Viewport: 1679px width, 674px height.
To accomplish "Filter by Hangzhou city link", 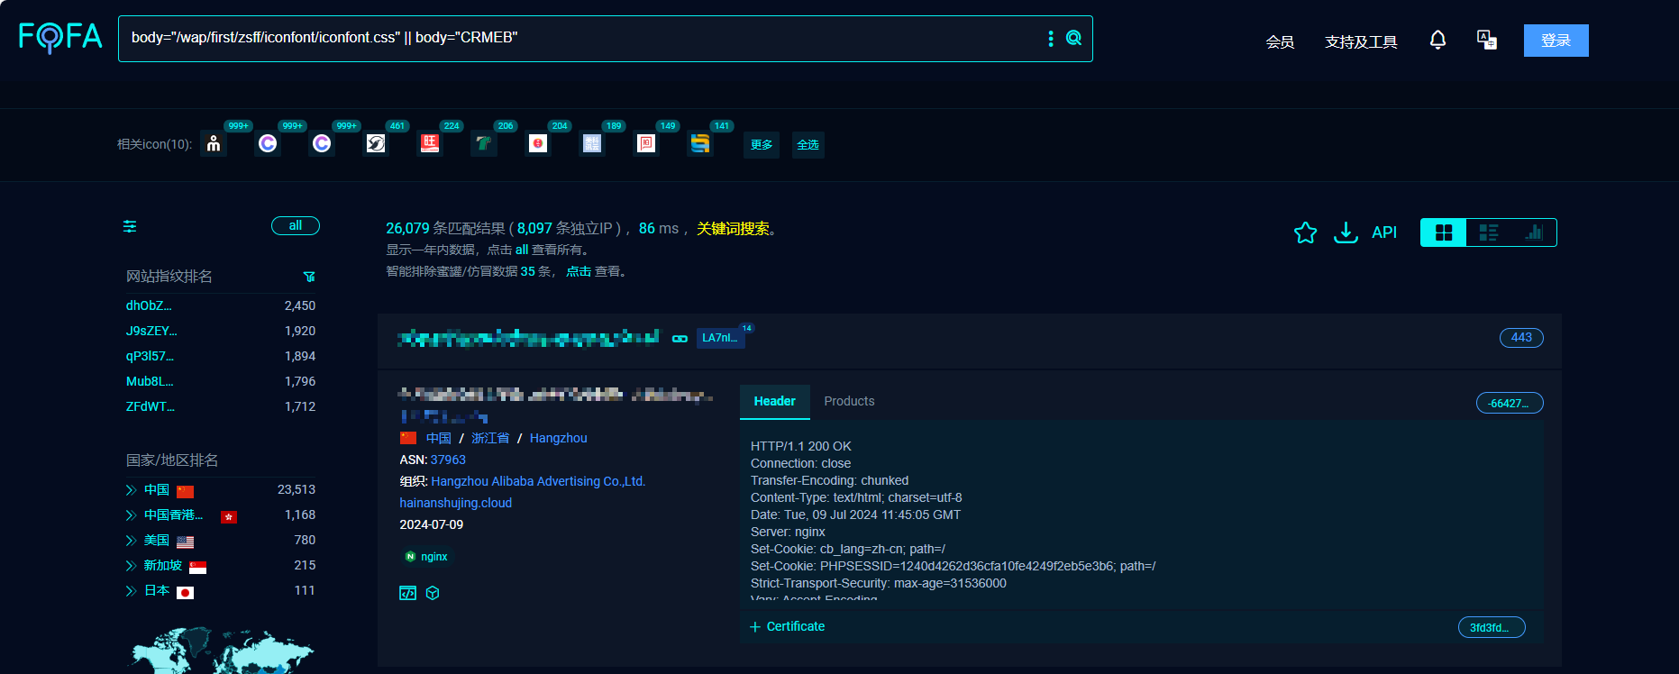I will pyautogui.click(x=558, y=438).
